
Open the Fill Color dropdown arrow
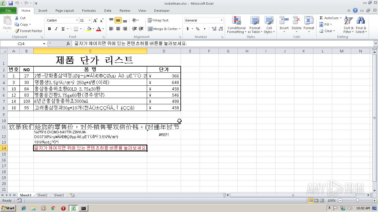pos(93,29)
